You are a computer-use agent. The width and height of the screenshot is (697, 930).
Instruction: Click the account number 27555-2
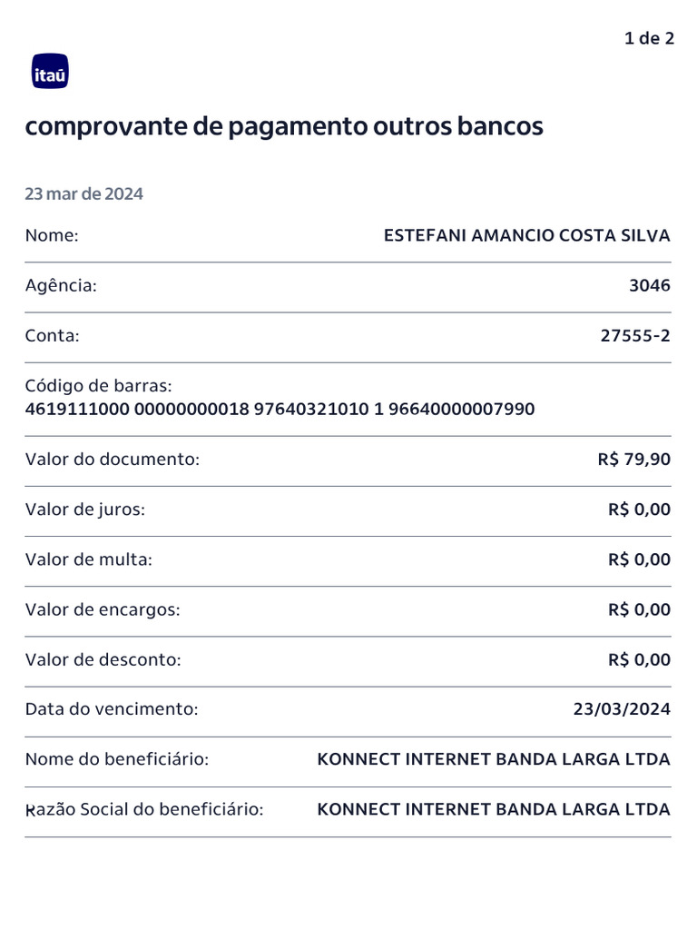[x=635, y=336]
